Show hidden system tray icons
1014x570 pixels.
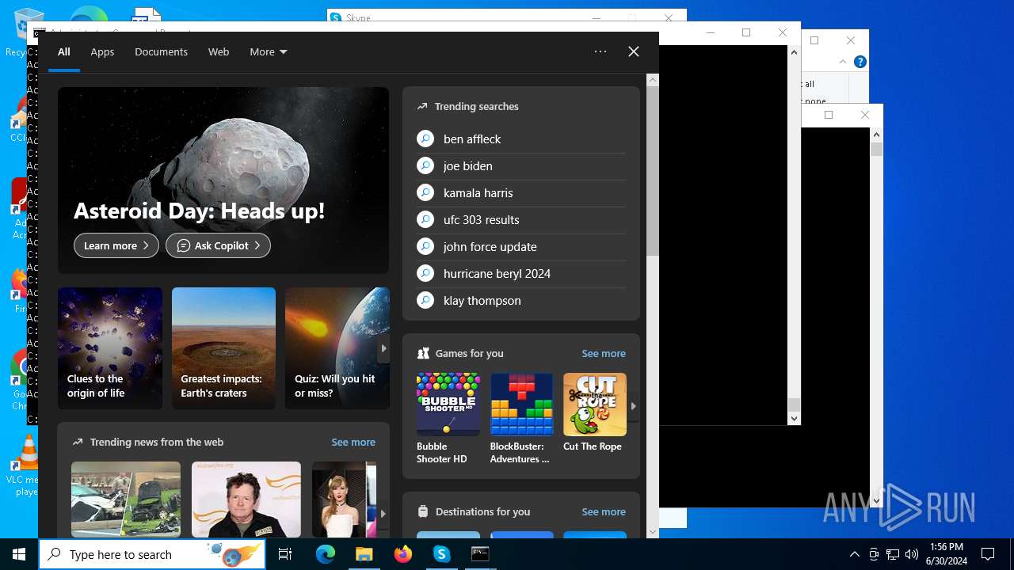854,554
